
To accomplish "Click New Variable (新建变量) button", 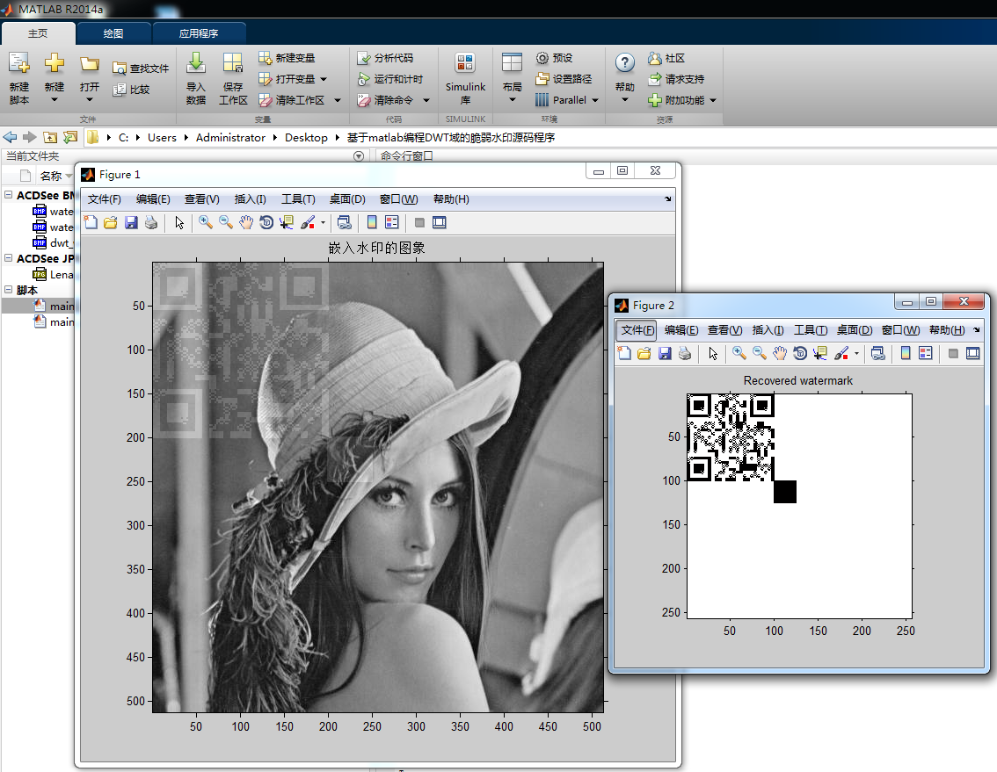I will coord(287,58).
